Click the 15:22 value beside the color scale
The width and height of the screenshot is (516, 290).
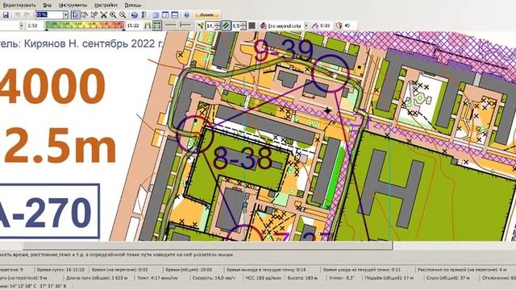click(133, 25)
